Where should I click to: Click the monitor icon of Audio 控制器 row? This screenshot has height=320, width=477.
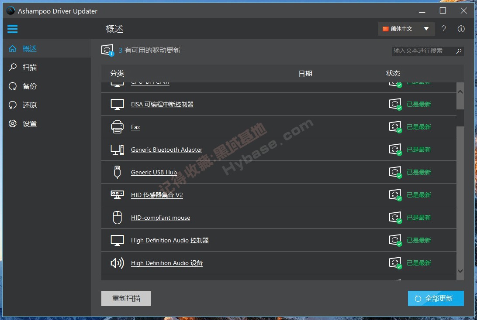[x=117, y=241]
